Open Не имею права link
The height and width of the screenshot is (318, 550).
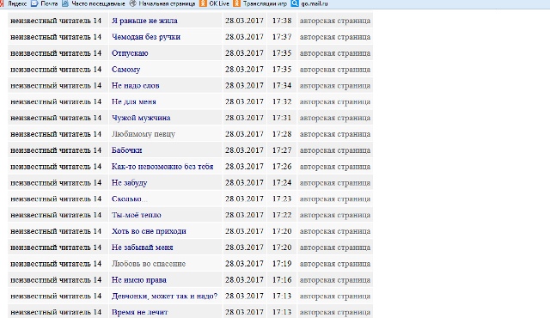point(139,280)
